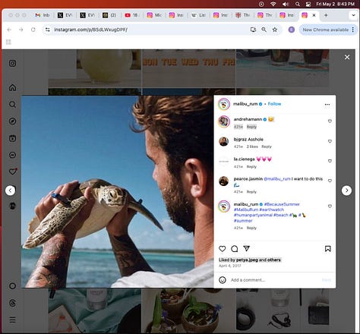Image resolution: width=360 pixels, height=334 pixels.
Task: Open Spotlight search in menu bar
Action: click(298, 4)
